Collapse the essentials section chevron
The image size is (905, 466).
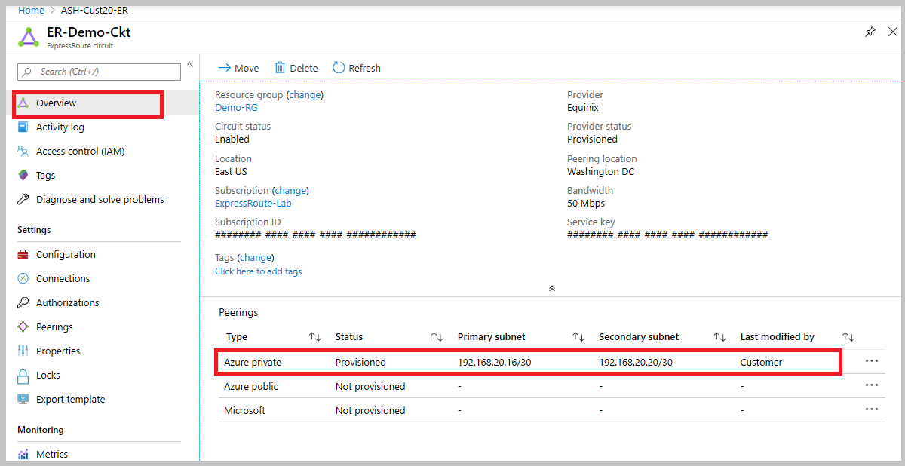coord(552,288)
